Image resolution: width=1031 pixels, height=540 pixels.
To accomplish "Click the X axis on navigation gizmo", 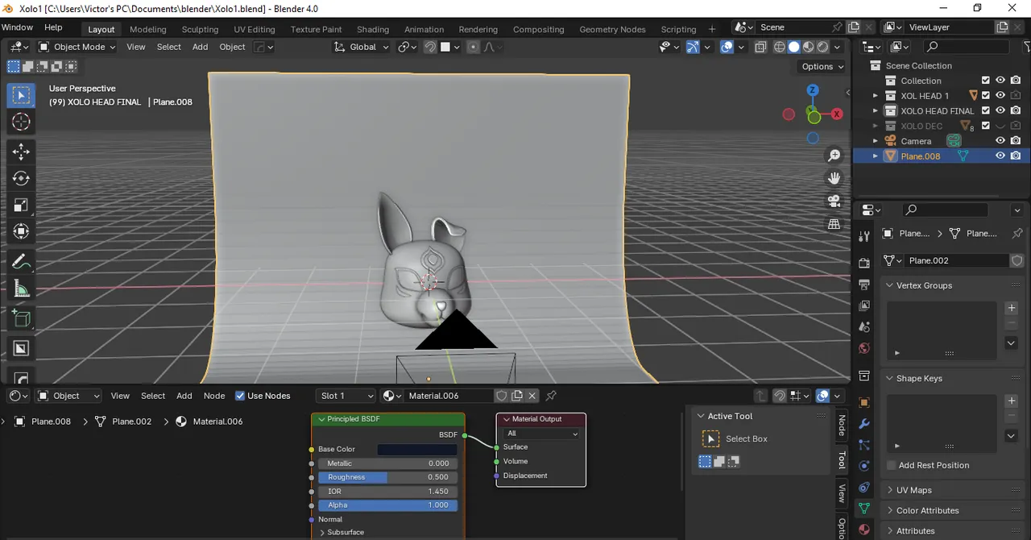I will (837, 114).
